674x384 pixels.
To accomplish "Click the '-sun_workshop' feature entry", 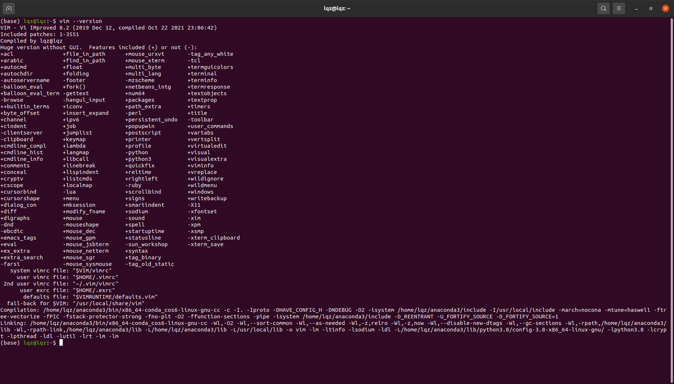I will coord(146,244).
